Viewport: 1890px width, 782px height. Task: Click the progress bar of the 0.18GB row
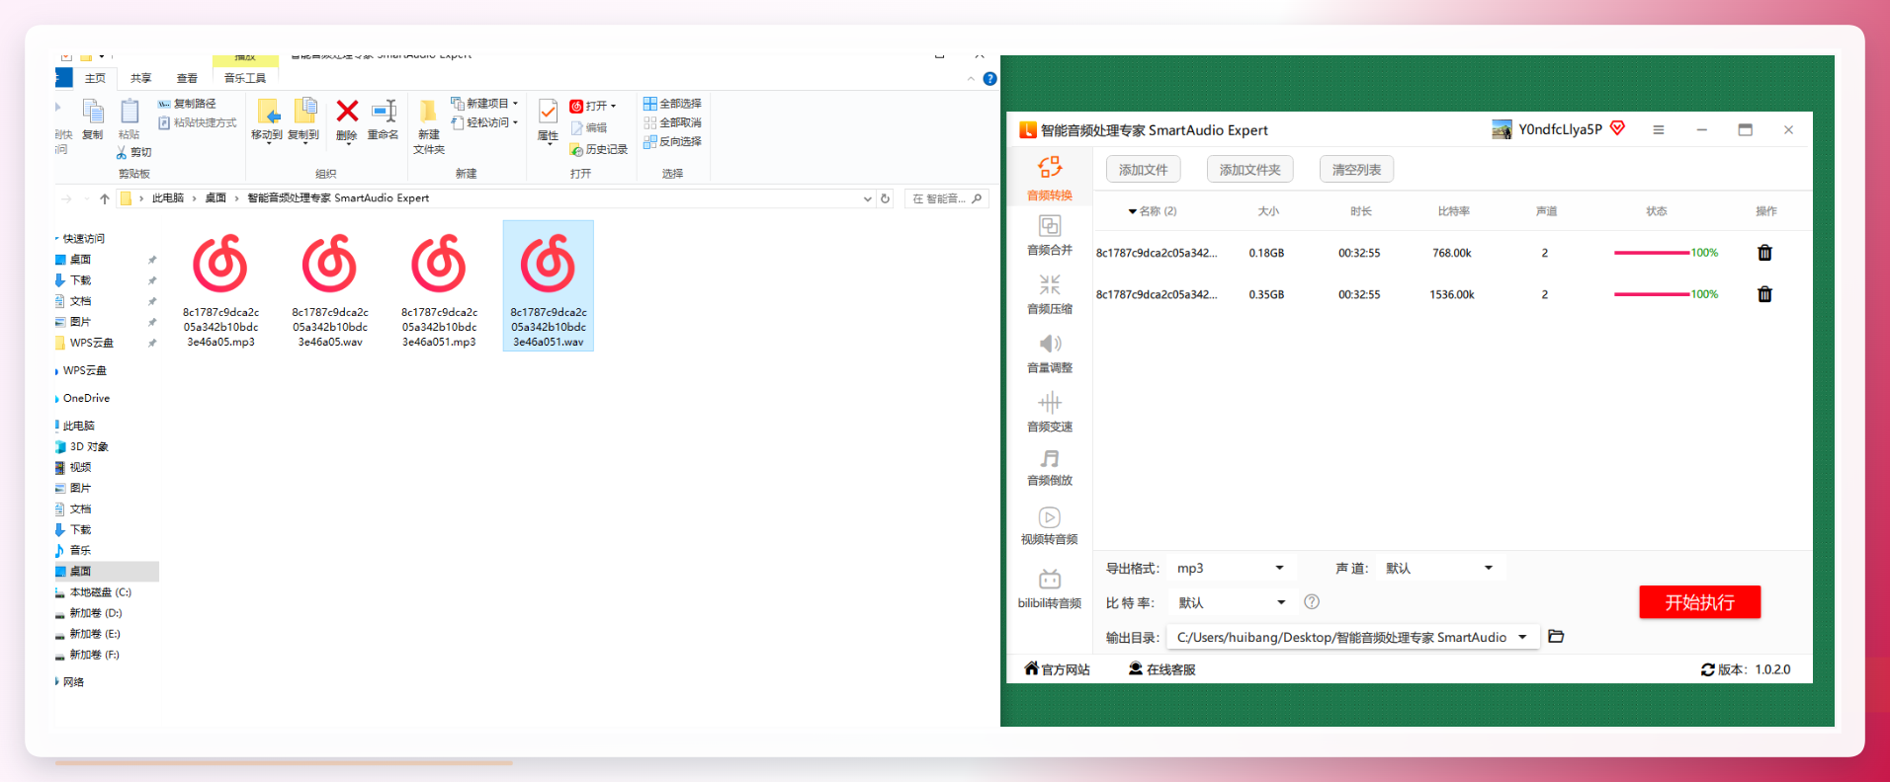pyautogui.click(x=1652, y=253)
